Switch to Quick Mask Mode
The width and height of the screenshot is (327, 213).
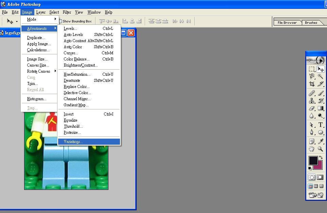(320, 177)
